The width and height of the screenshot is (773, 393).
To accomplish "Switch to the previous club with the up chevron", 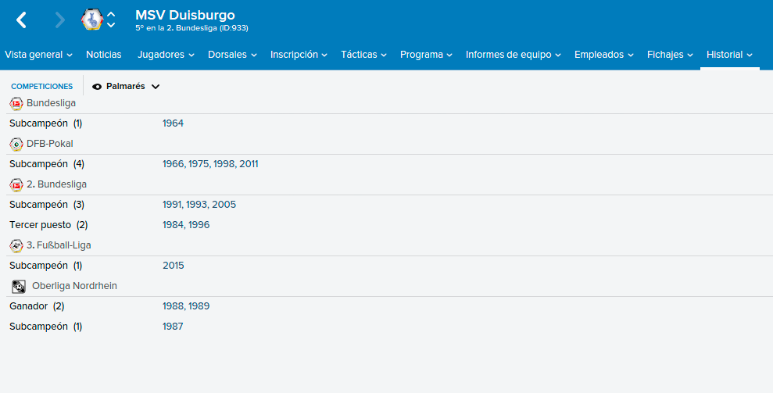I will (112, 15).
